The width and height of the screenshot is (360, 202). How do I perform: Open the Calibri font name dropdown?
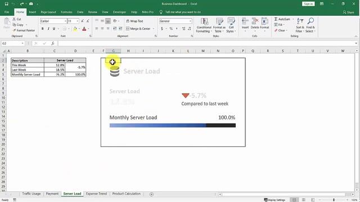tap(65, 21)
